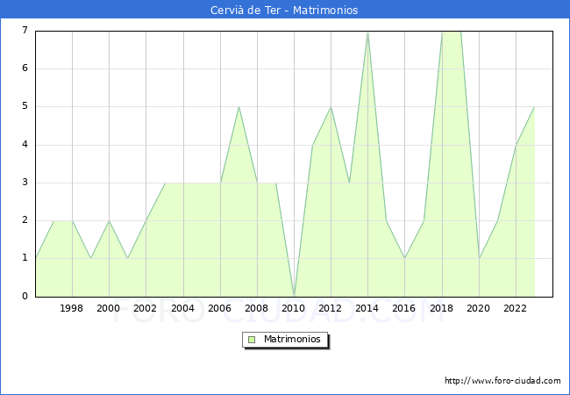
Task: Click the y-axis label 5
Action: pyautogui.click(x=25, y=106)
